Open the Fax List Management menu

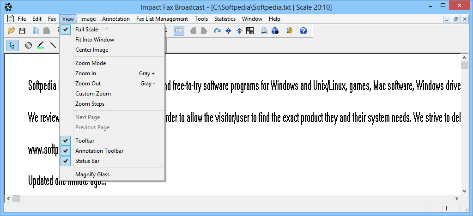(x=162, y=18)
